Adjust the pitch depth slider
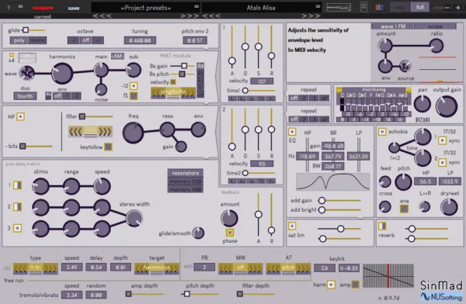The image size is (466, 304). [x=200, y=294]
